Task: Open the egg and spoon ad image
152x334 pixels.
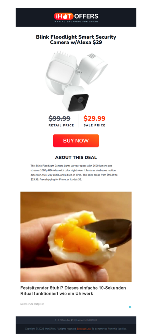Action: 76,237
